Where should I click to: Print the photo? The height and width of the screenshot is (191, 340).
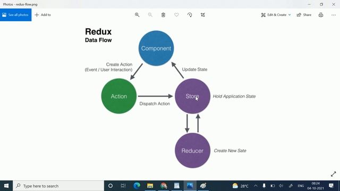[x=321, y=15]
